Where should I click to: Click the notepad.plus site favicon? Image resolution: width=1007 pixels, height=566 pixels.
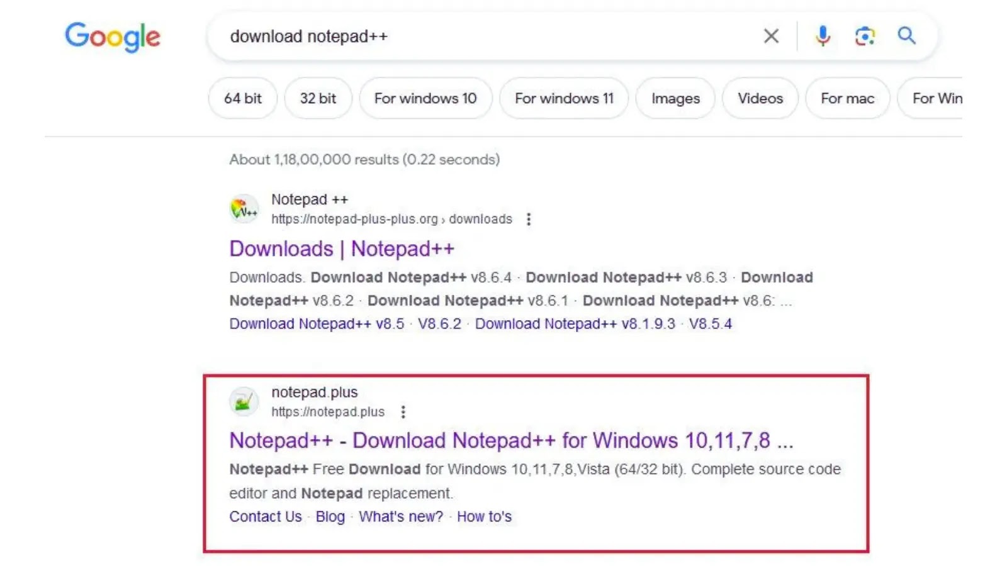click(244, 401)
